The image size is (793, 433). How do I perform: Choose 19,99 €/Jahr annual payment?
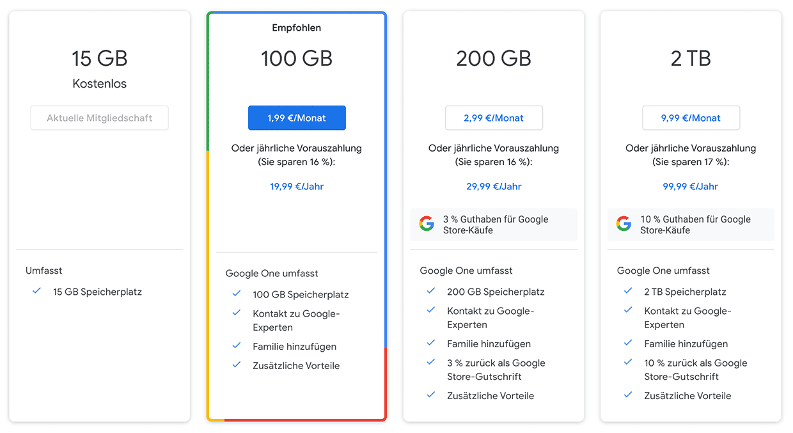click(297, 187)
